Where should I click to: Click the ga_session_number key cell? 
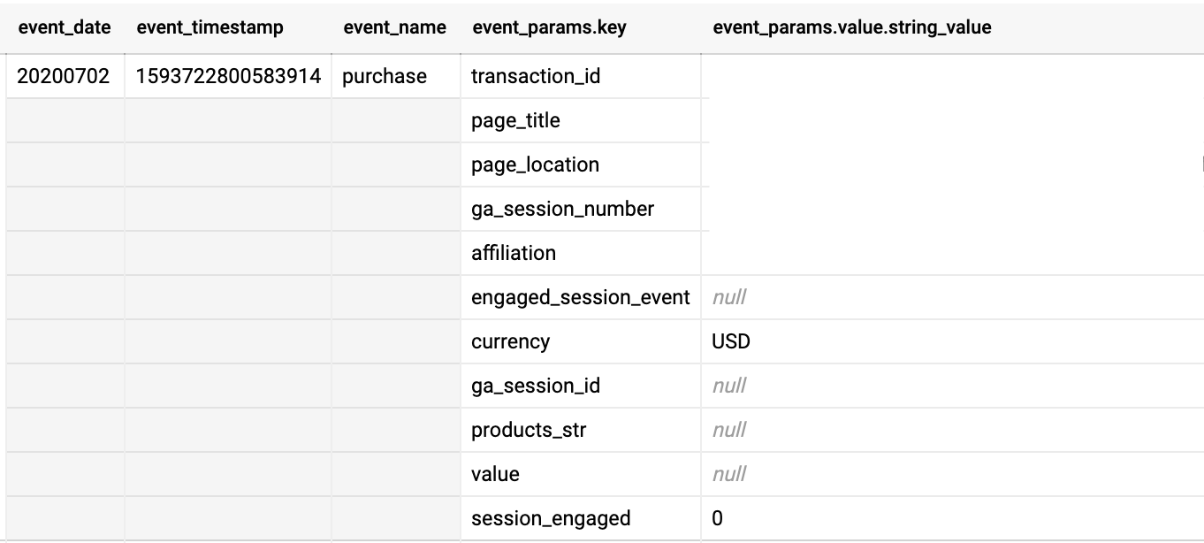581,209
